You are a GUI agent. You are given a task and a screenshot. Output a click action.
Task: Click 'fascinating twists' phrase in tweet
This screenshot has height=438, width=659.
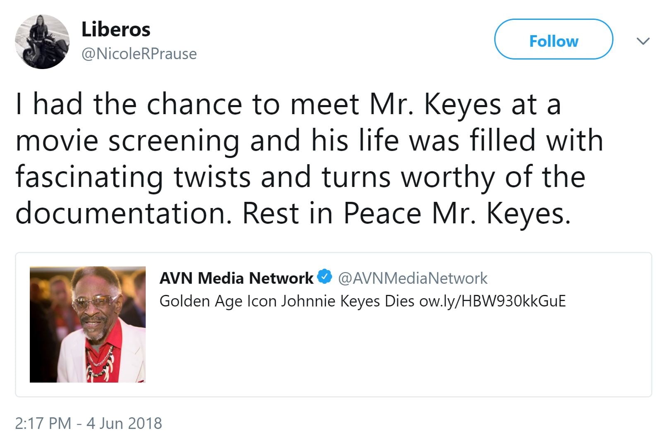pos(132,177)
